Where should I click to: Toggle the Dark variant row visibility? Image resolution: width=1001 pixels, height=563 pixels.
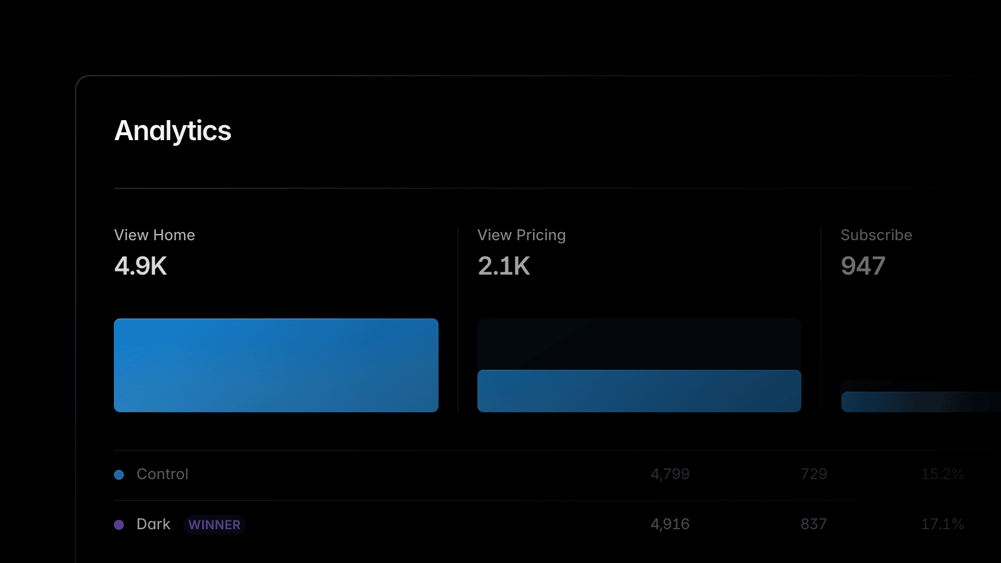[153, 524]
